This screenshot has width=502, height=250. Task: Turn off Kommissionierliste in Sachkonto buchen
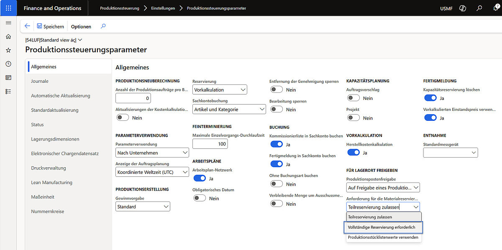click(276, 144)
